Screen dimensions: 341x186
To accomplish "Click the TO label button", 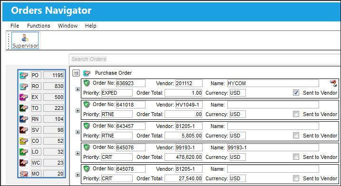I will point(36,108).
